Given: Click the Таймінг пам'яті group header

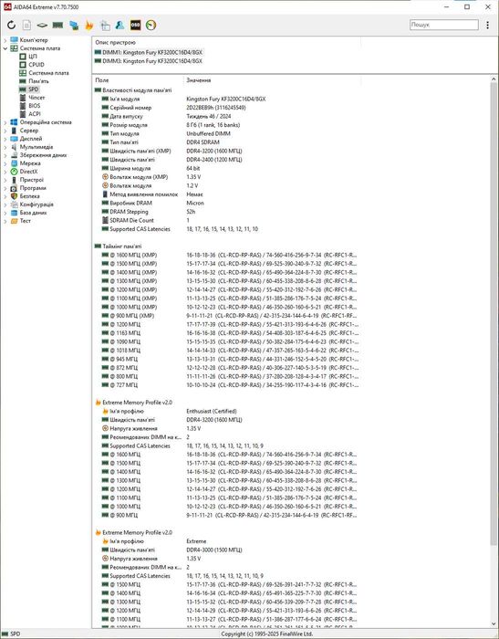Looking at the screenshot, I should pyautogui.click(x=118, y=246).
